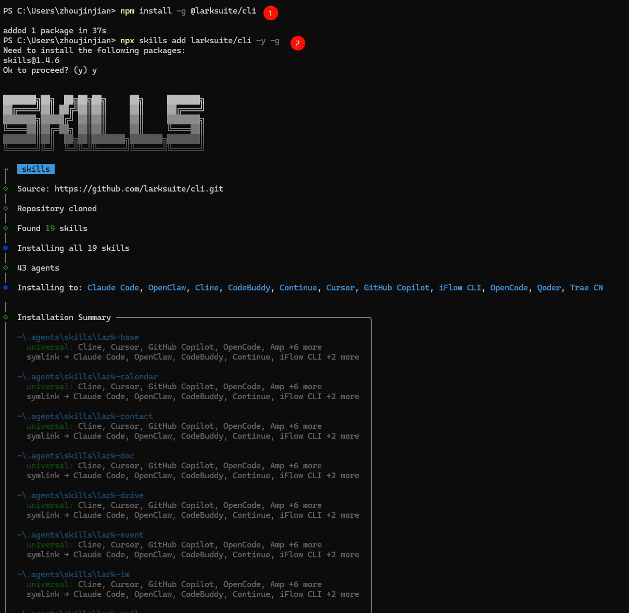Image resolution: width=629 pixels, height=613 pixels.
Task: Select the lark-calendar skill path
Action: tap(87, 377)
